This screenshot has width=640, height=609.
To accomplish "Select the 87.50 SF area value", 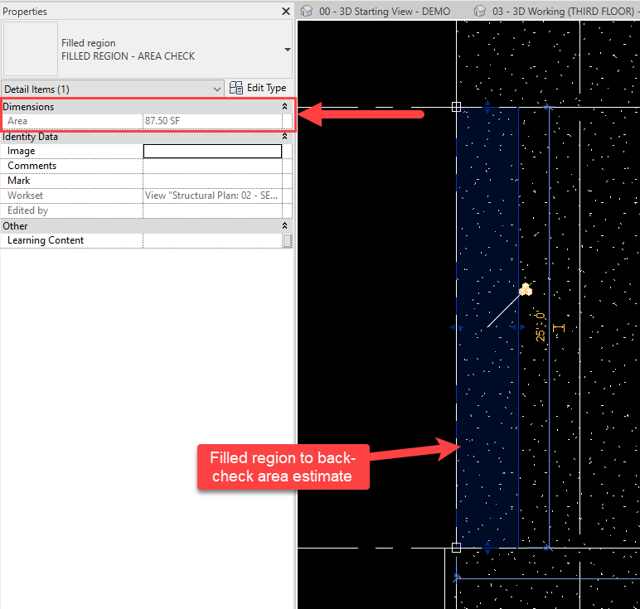I will coord(162,121).
